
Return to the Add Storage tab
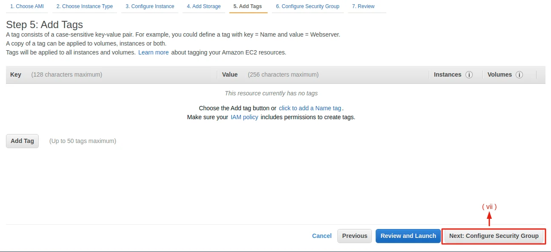point(204,6)
